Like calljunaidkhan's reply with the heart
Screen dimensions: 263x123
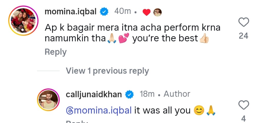(243, 105)
